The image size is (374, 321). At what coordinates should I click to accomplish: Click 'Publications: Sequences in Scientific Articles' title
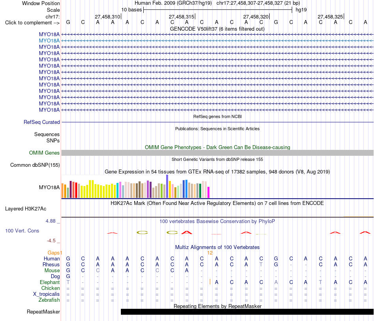(x=217, y=129)
